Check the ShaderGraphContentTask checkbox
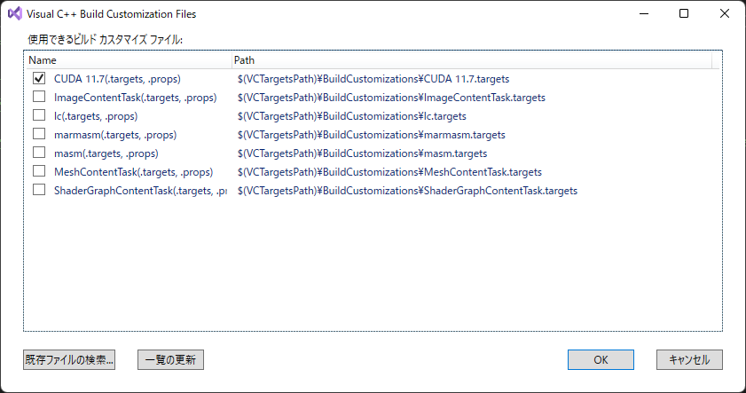 tap(39, 190)
